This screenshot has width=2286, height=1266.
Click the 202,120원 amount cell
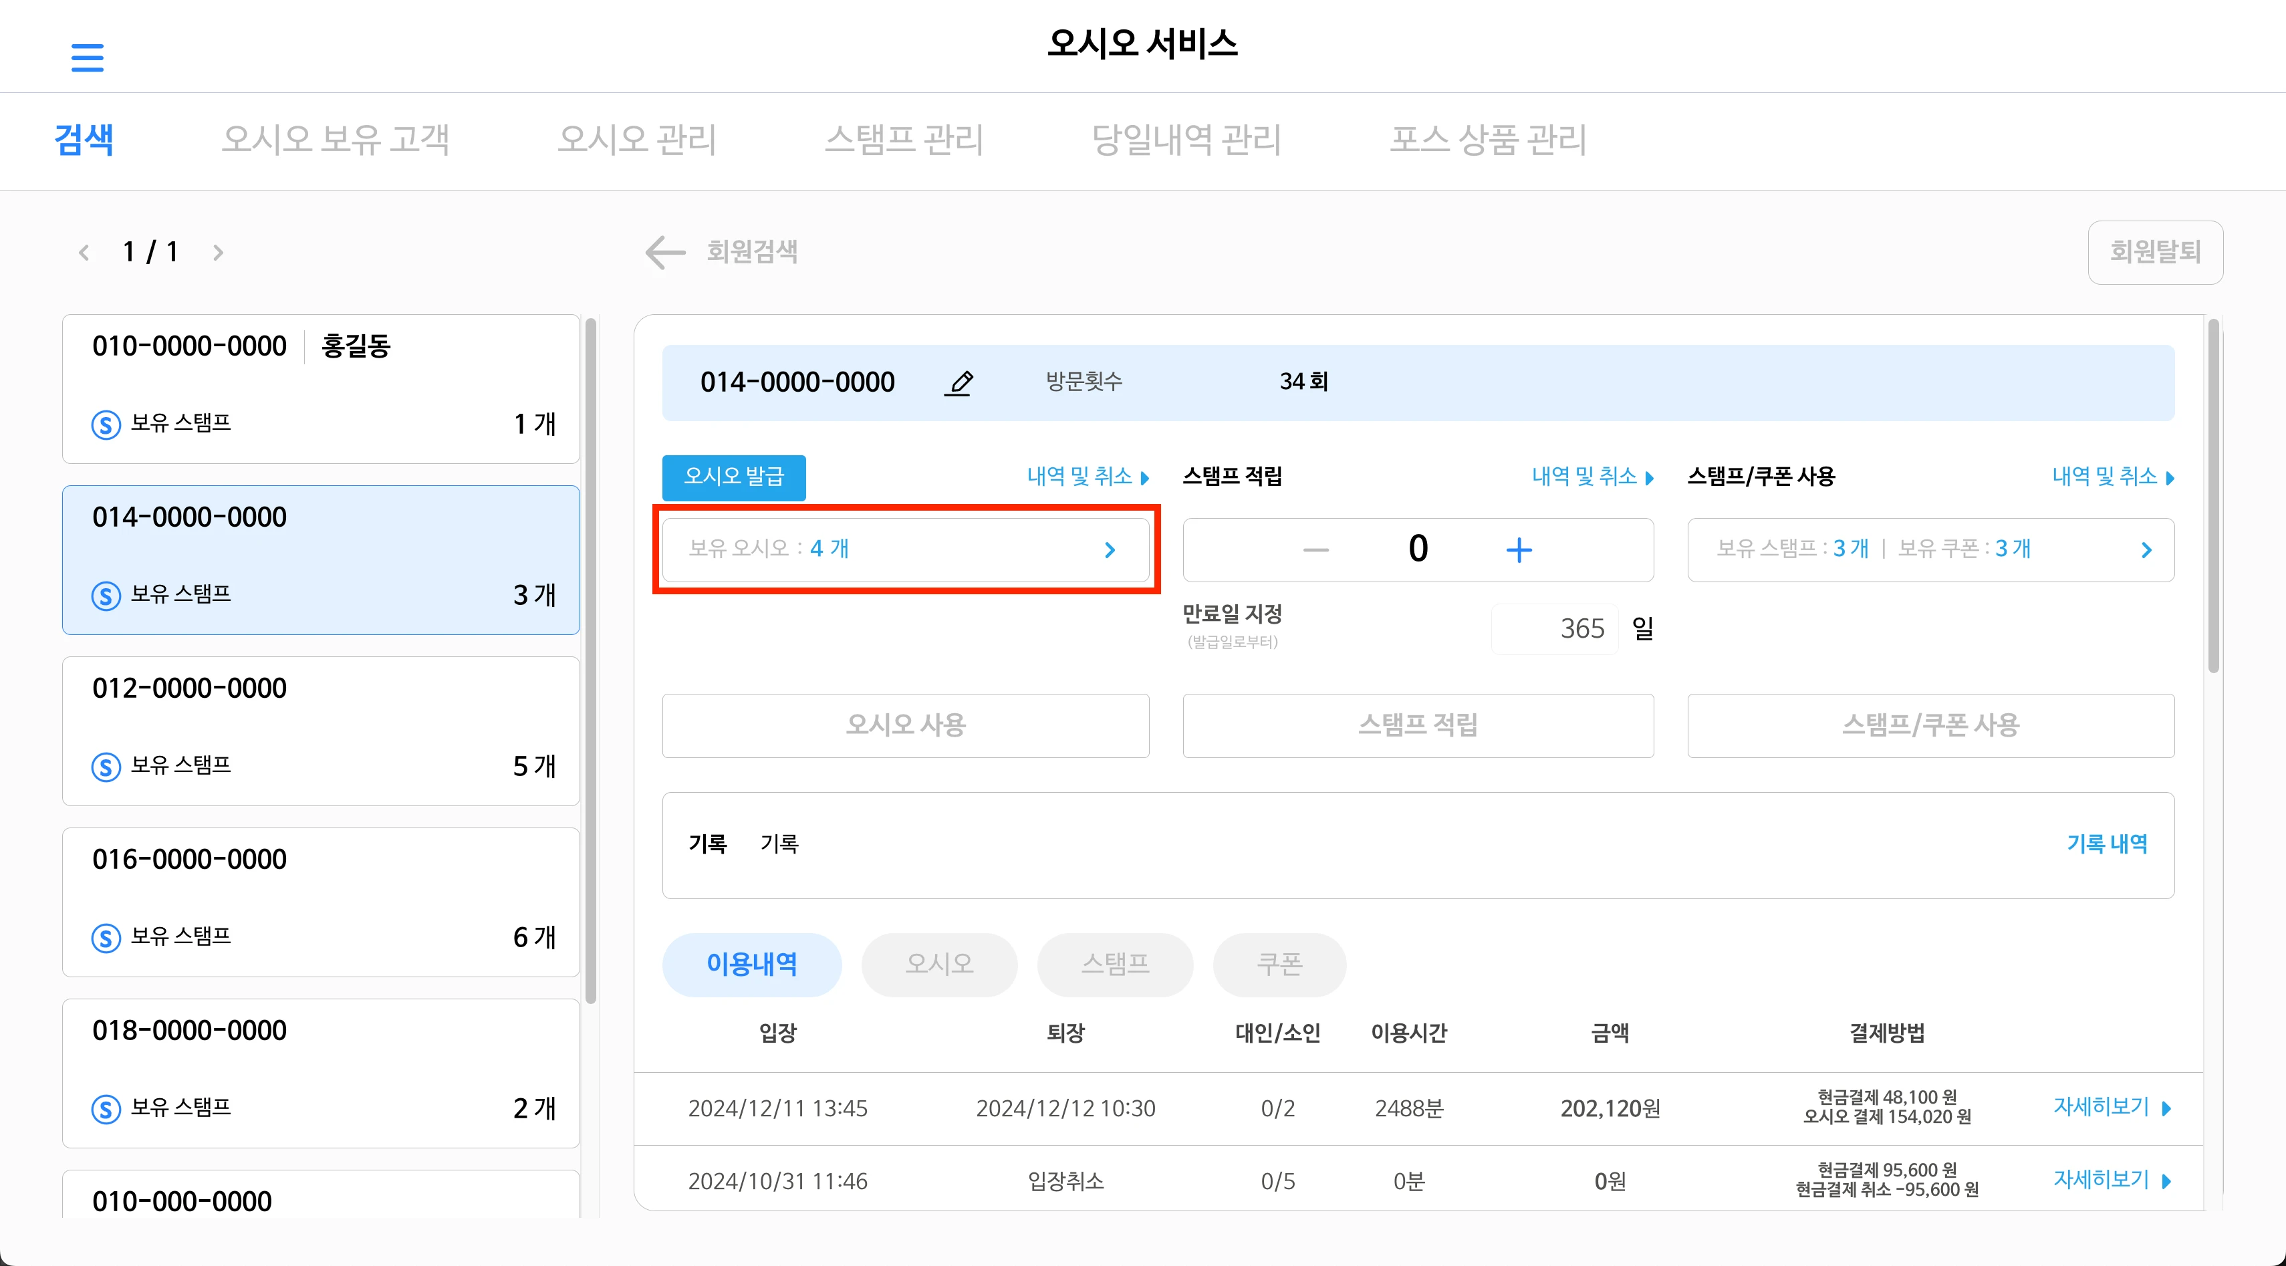click(x=1610, y=1109)
